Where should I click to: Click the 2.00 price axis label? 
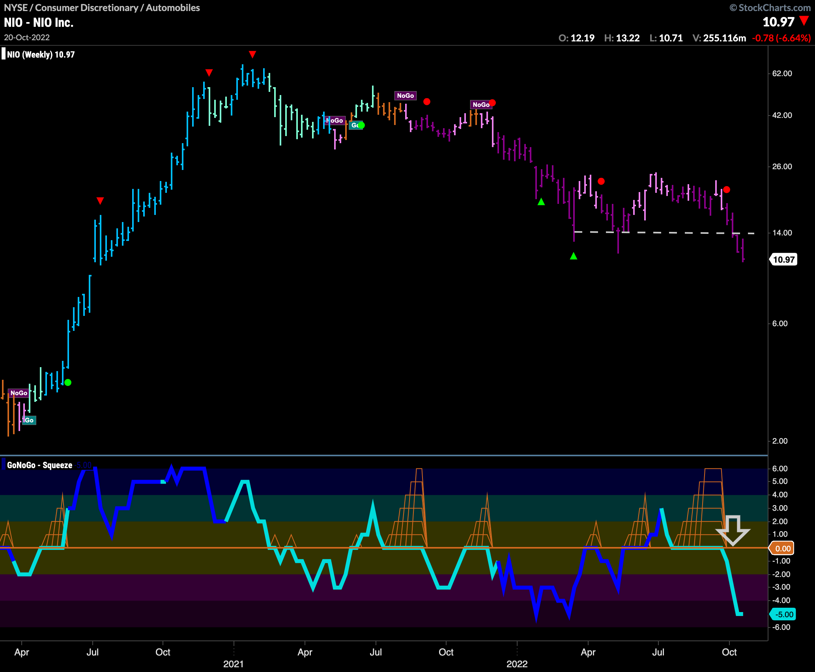click(780, 441)
